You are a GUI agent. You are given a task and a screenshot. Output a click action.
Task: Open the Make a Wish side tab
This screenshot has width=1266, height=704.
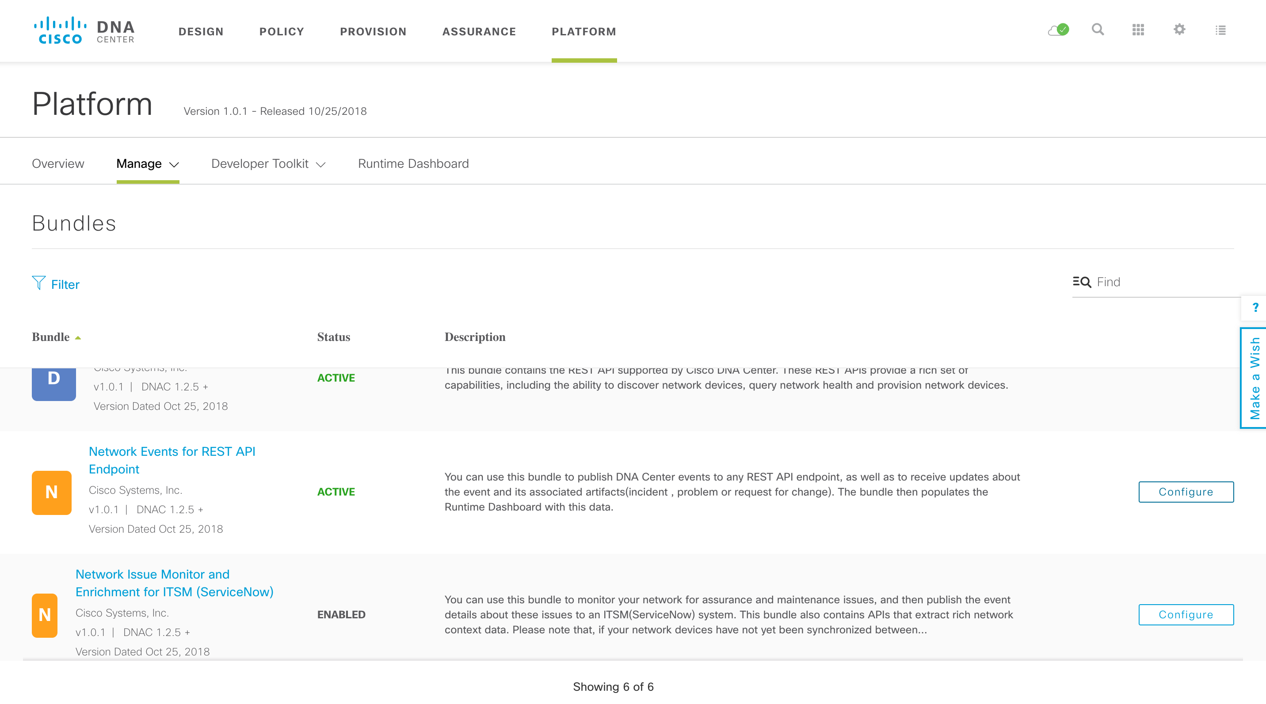[x=1254, y=378]
